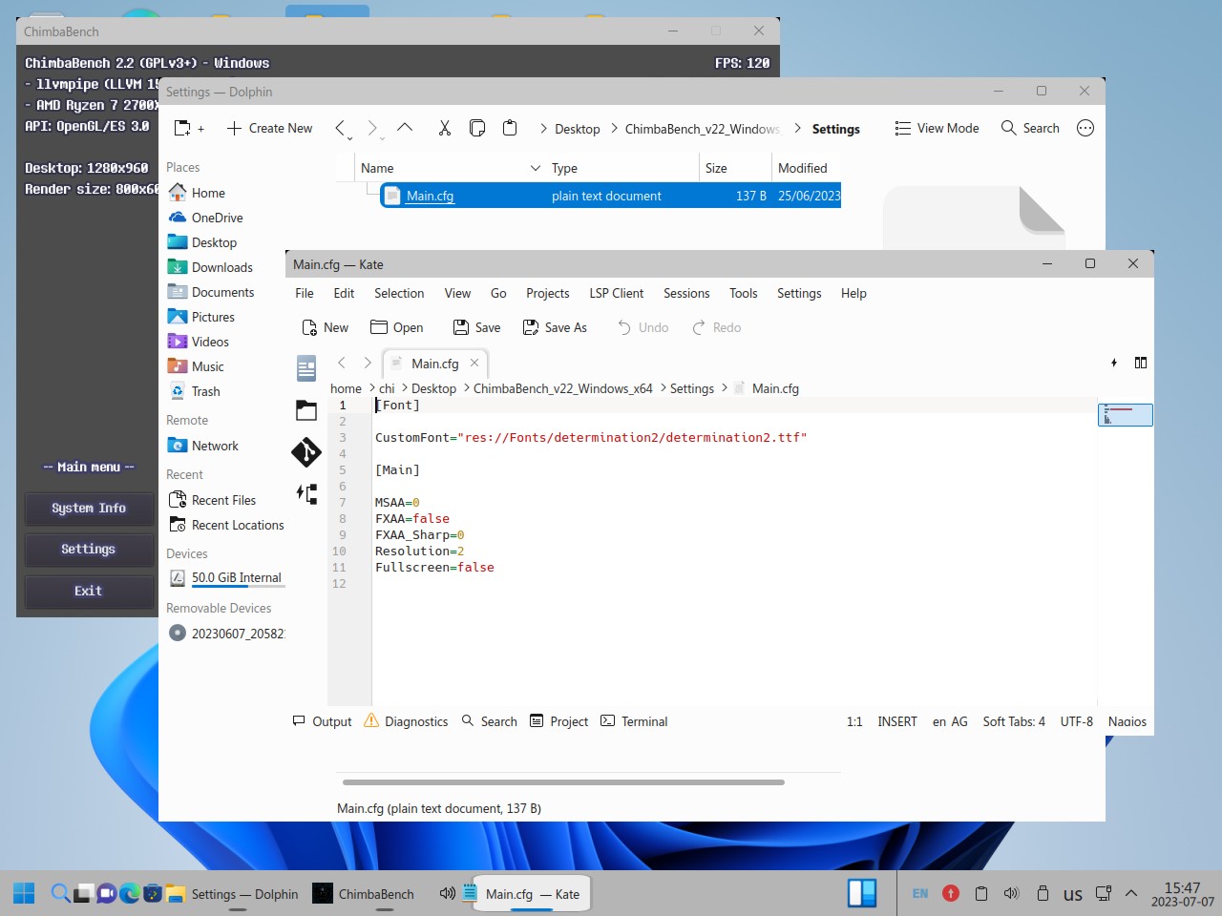
Task: Go to previous tab in Kate
Action: 342,363
